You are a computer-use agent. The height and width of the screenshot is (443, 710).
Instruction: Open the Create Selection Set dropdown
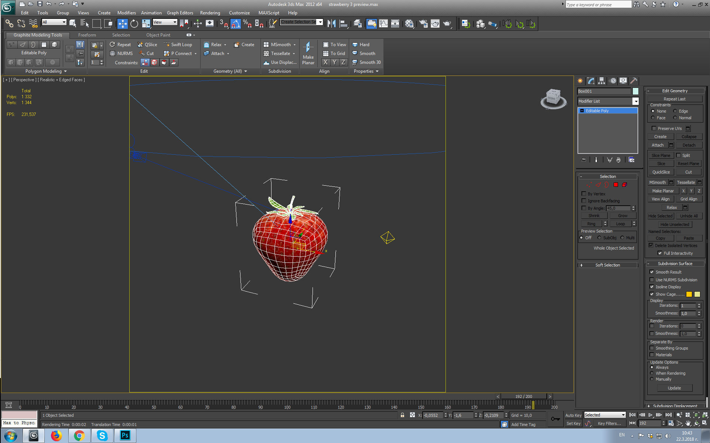(x=320, y=22)
